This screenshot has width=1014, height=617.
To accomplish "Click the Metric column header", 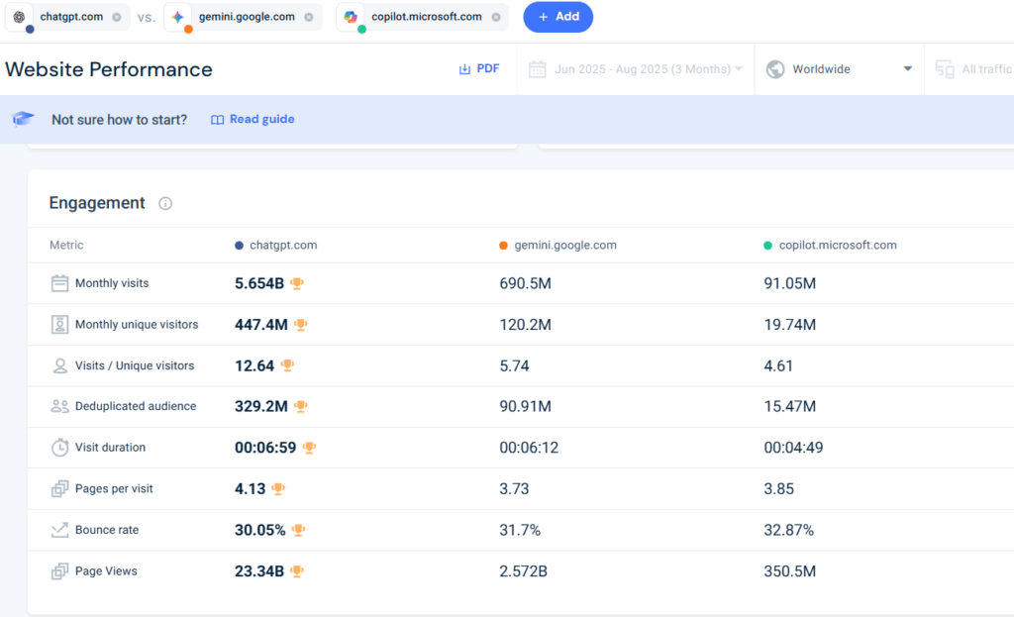I will point(66,246).
